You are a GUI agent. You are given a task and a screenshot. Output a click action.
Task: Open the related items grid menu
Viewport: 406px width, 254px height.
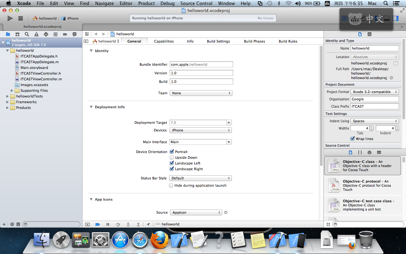point(87,34)
